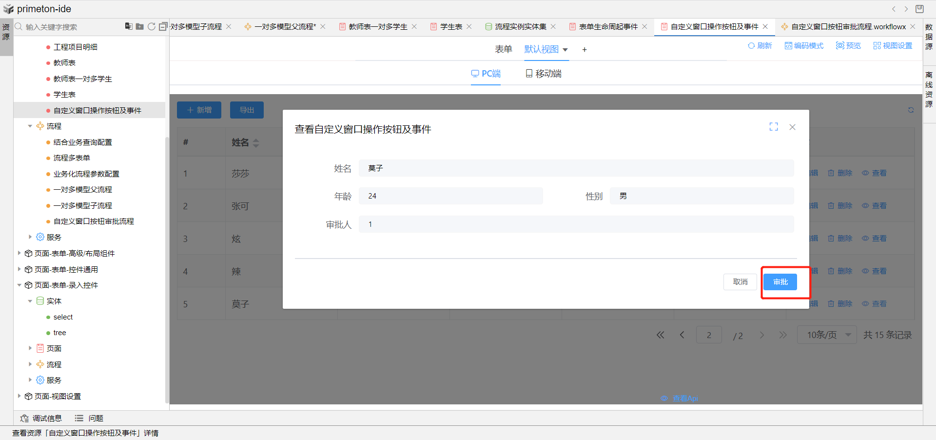Switch to the PC端 view
This screenshot has width=936, height=440.
click(x=486, y=74)
